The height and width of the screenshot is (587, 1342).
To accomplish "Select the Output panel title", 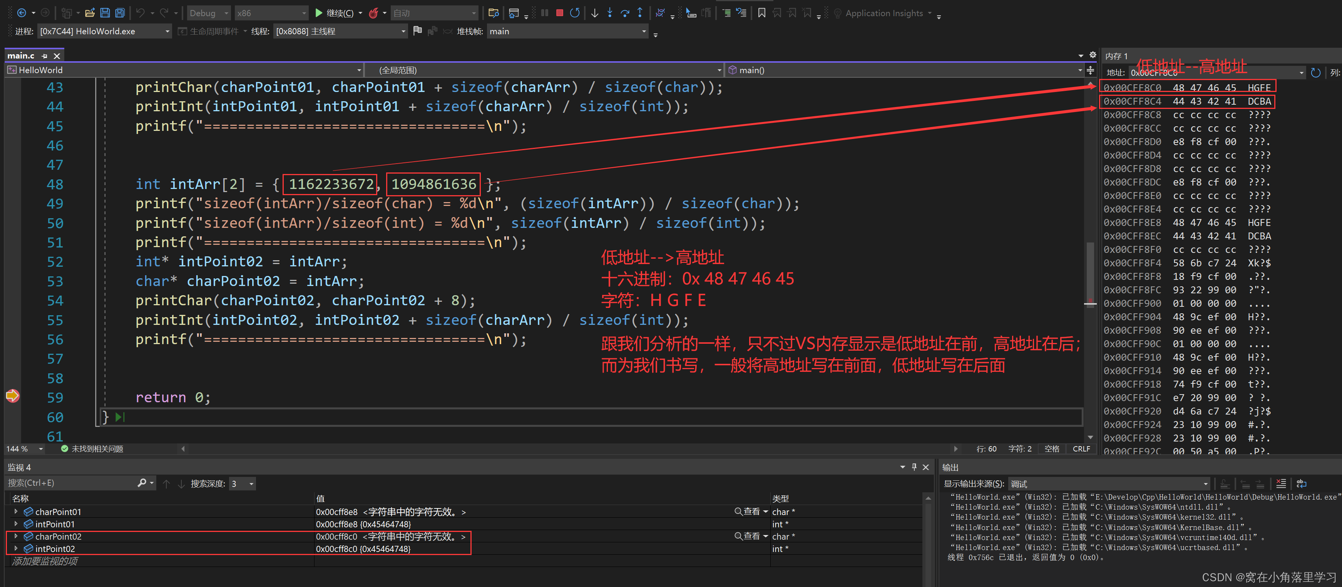I will coord(950,467).
